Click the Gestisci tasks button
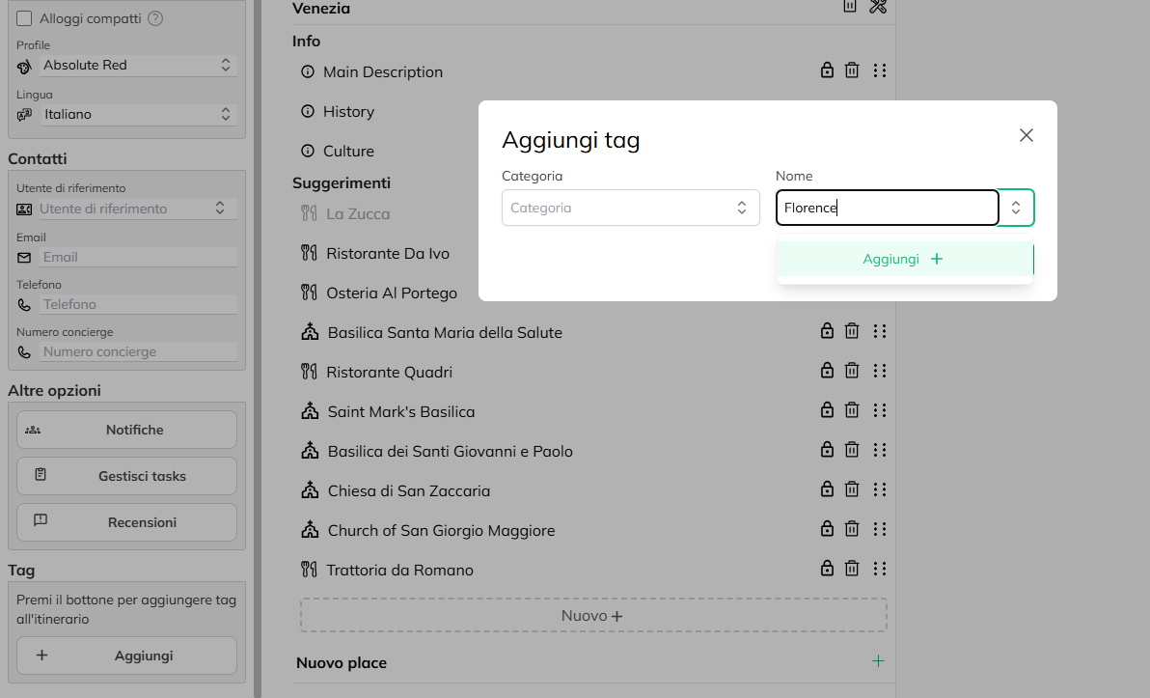1150x698 pixels. 126,476
